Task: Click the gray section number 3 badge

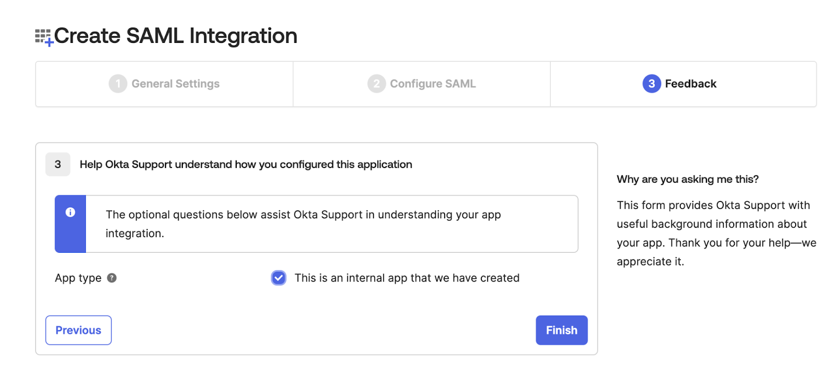Action: pyautogui.click(x=58, y=164)
